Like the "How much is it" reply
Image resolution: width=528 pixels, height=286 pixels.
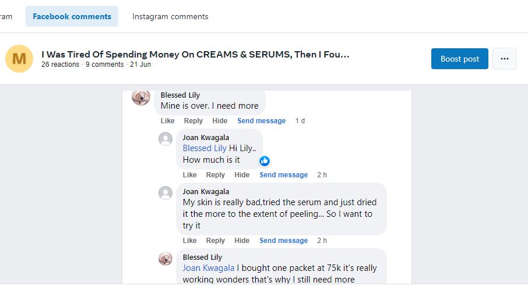click(189, 175)
